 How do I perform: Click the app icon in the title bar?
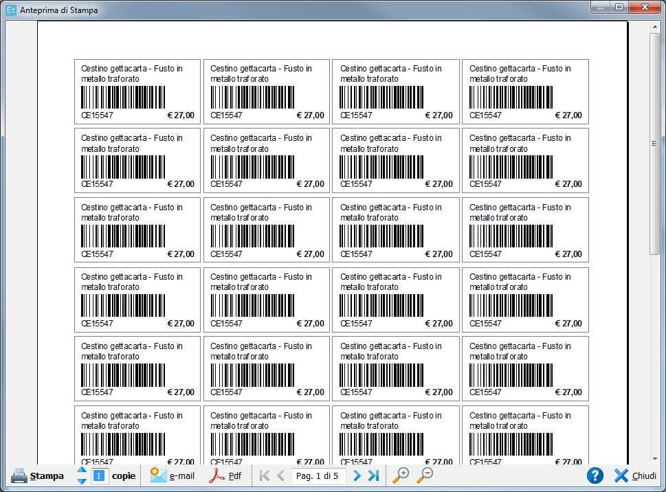pyautogui.click(x=10, y=10)
